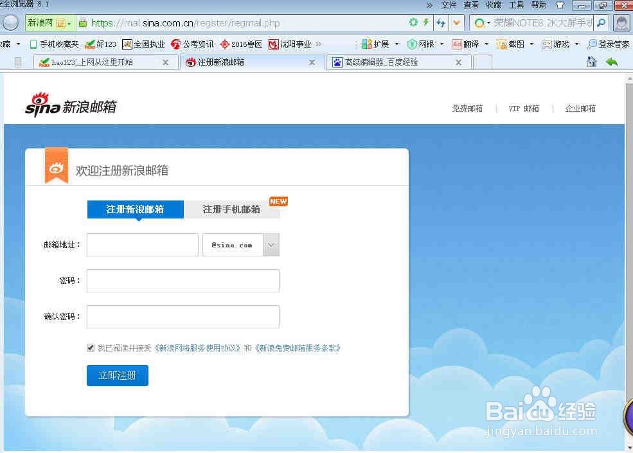The height and width of the screenshot is (453, 633).
Task: Expand the 网银 dropdown arrow
Action: 442,44
